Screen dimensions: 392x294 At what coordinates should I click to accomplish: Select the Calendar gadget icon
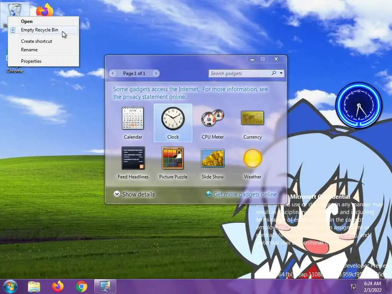tap(133, 118)
